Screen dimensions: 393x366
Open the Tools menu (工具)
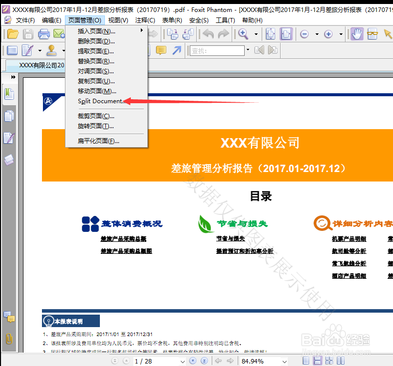pos(225,20)
